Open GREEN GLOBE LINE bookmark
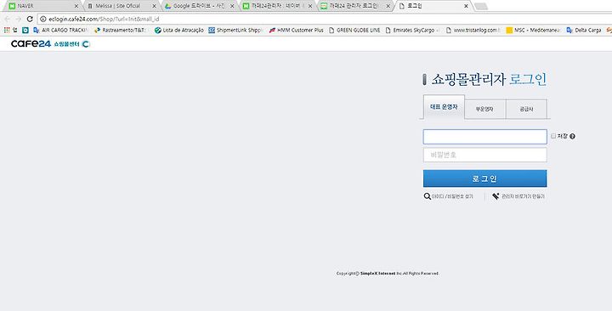This screenshot has width=612, height=311. click(354, 30)
